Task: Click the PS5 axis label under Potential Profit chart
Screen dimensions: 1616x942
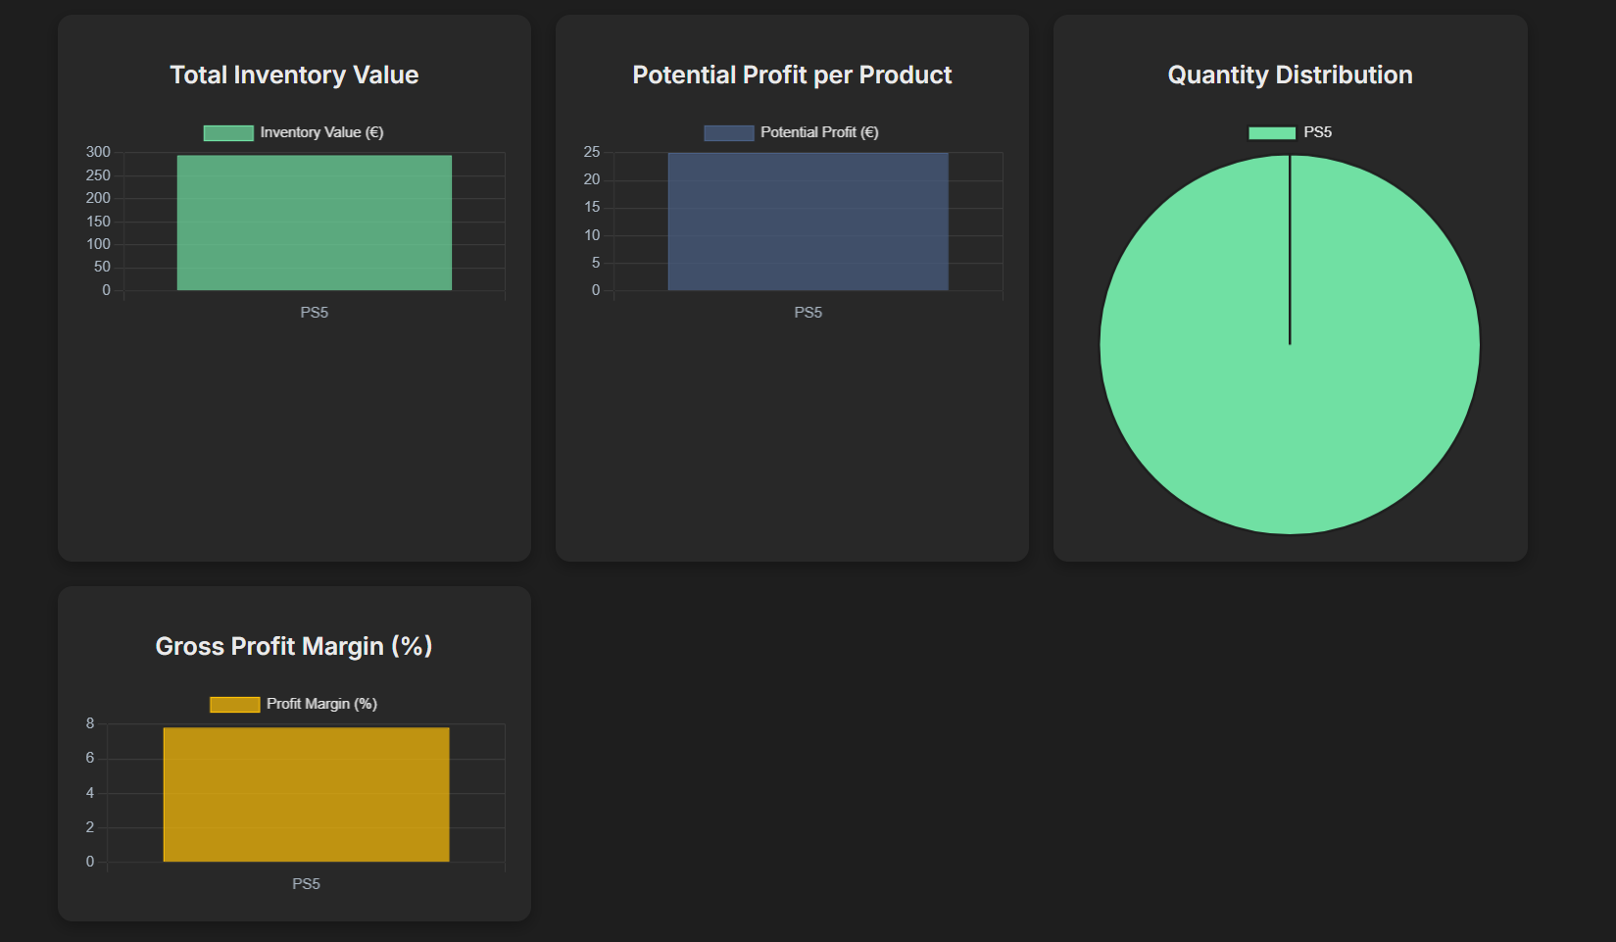Action: coord(808,313)
